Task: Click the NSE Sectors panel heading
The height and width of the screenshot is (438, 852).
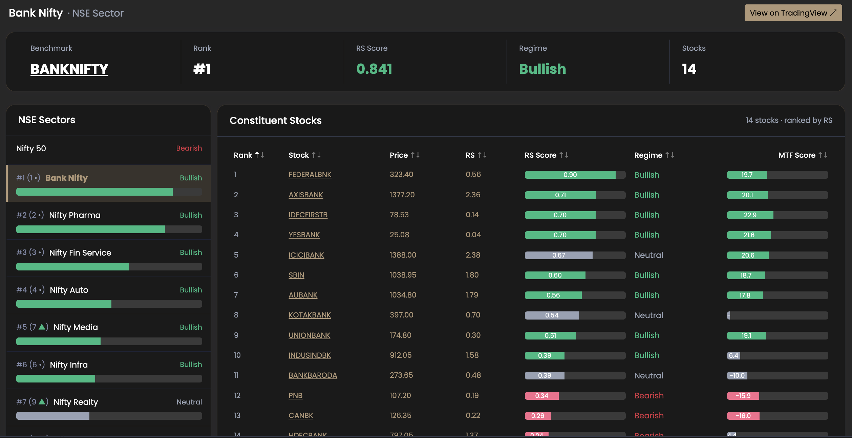Action: pyautogui.click(x=47, y=120)
